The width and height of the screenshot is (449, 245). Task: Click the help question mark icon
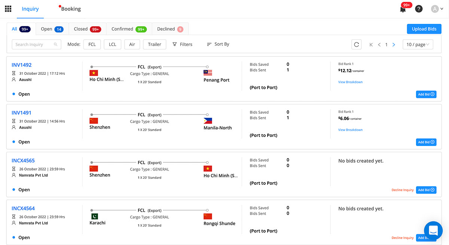[419, 9]
